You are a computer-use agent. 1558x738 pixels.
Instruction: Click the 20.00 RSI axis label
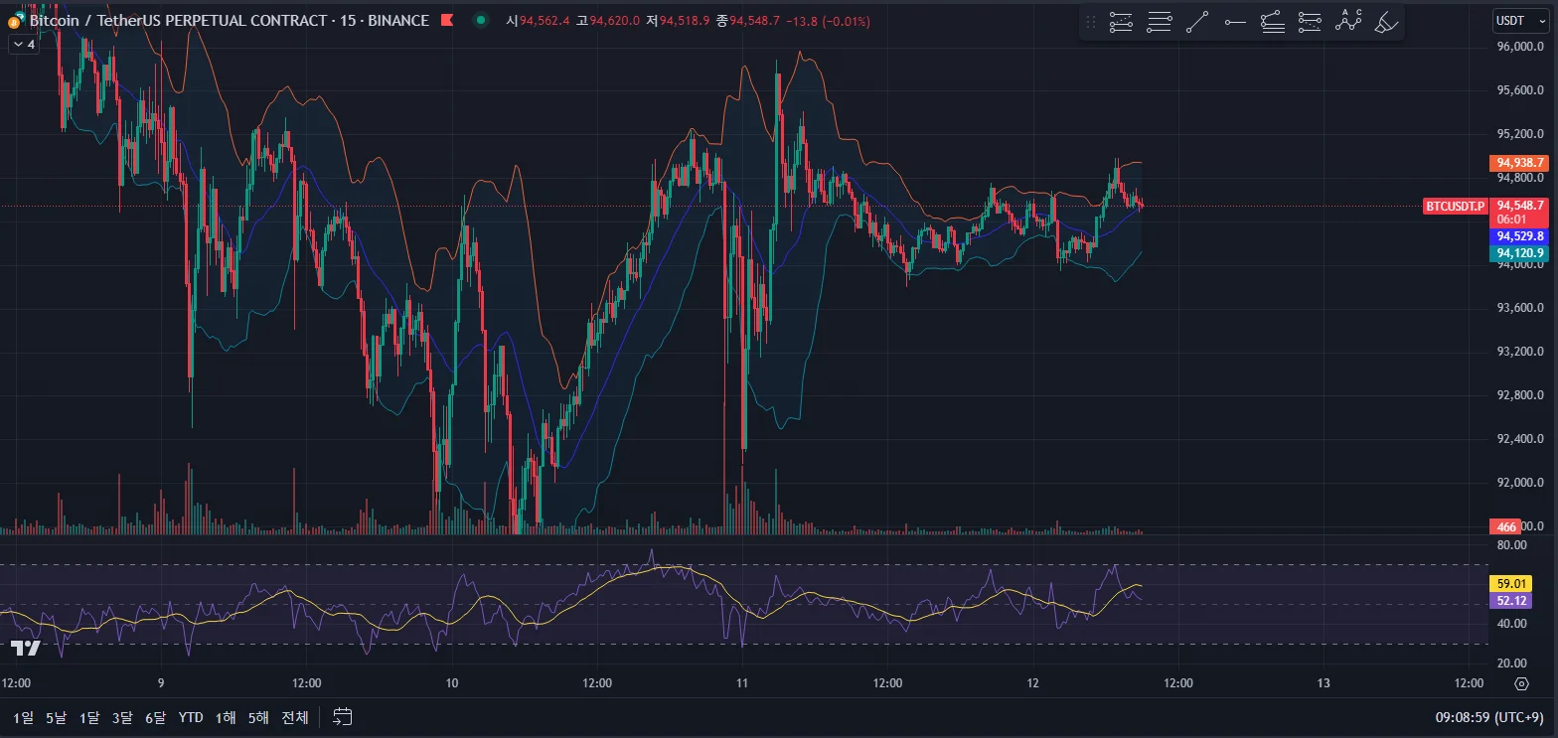[x=1511, y=664]
